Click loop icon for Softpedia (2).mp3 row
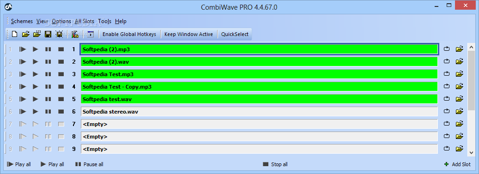 click(x=447, y=49)
